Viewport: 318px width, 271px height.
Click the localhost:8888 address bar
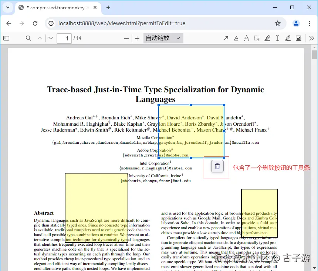click(x=122, y=23)
